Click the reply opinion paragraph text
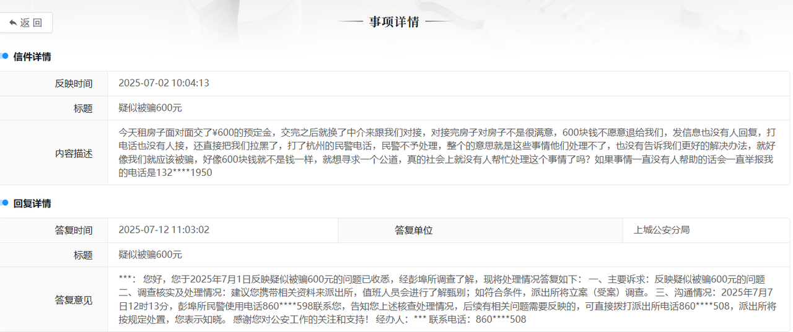This screenshot has height=332, width=793. coord(446,299)
